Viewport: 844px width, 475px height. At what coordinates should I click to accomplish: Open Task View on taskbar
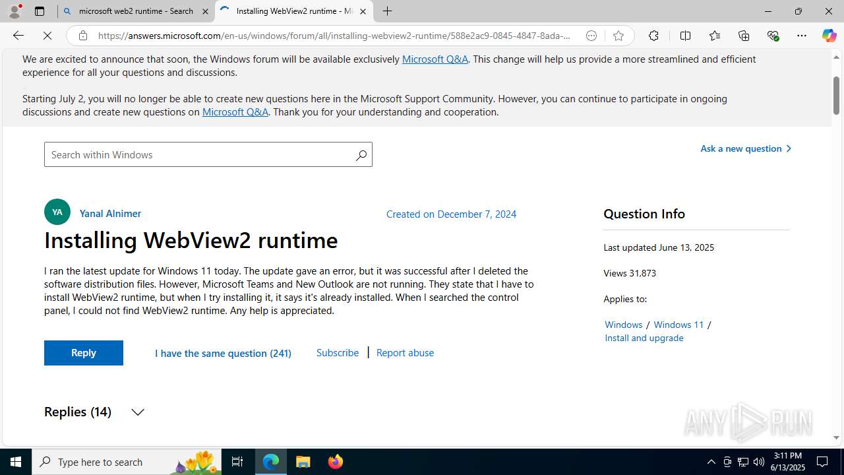click(237, 462)
